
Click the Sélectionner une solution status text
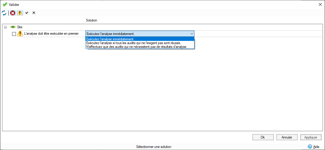tap(154, 147)
